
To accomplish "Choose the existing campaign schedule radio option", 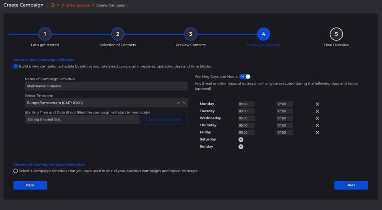I will [x=16, y=171].
